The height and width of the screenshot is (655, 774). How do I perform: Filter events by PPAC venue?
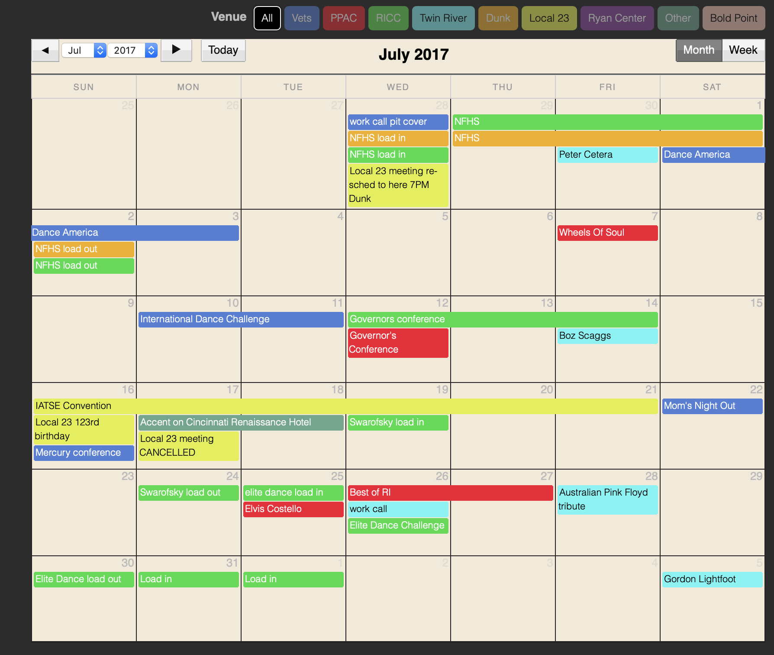[x=344, y=18]
